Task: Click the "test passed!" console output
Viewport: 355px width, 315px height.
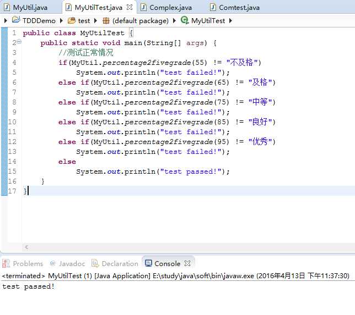Action: click(x=28, y=286)
